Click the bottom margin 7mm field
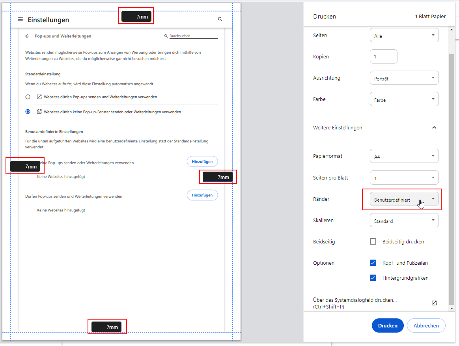459x346 pixels. (106, 327)
